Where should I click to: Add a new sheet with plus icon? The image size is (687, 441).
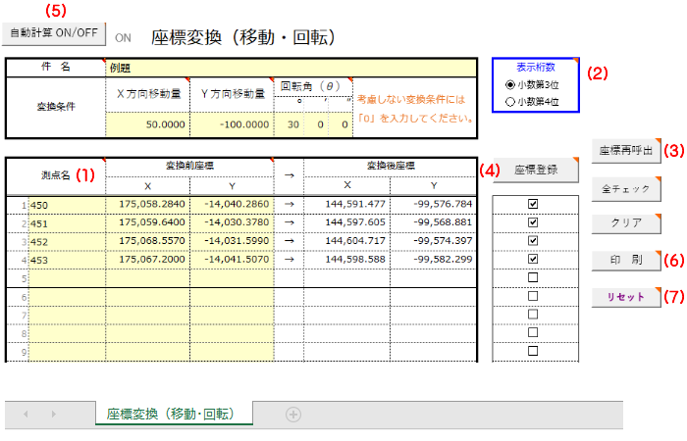[x=293, y=415]
